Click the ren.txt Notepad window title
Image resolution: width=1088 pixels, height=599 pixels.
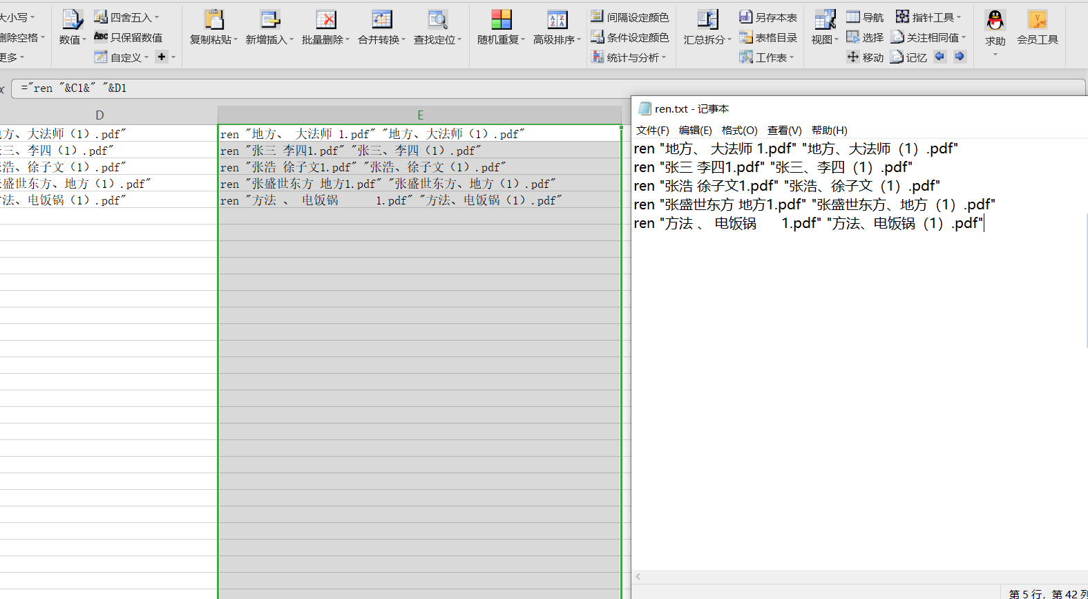pyautogui.click(x=691, y=109)
